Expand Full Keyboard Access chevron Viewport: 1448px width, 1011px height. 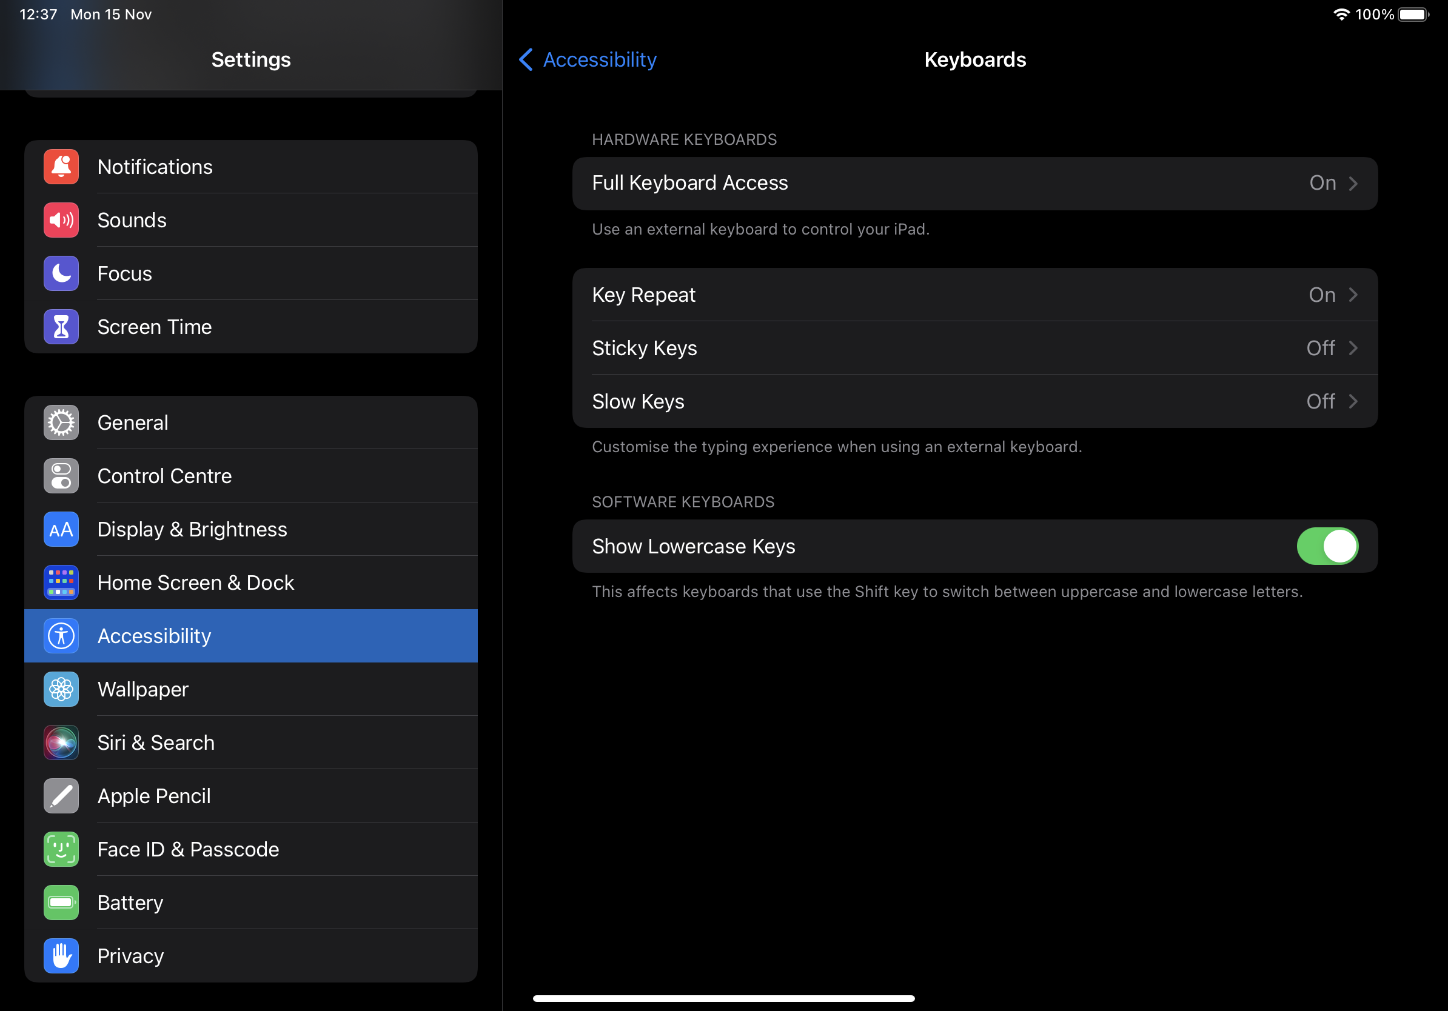click(1353, 184)
